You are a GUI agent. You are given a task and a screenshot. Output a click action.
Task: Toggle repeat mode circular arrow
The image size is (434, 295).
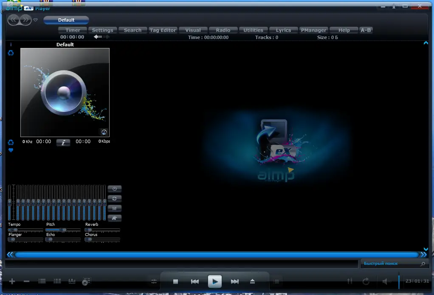[366, 281]
